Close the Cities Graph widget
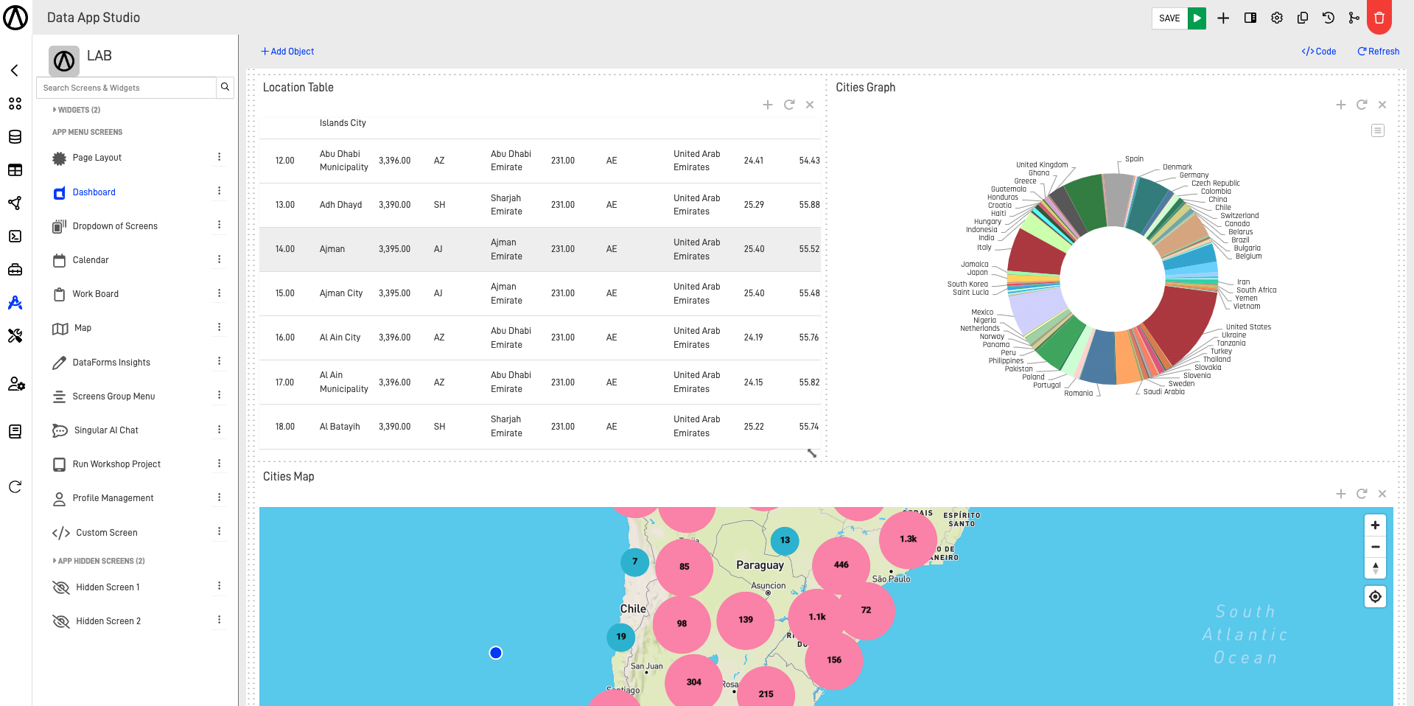 coord(1382,105)
